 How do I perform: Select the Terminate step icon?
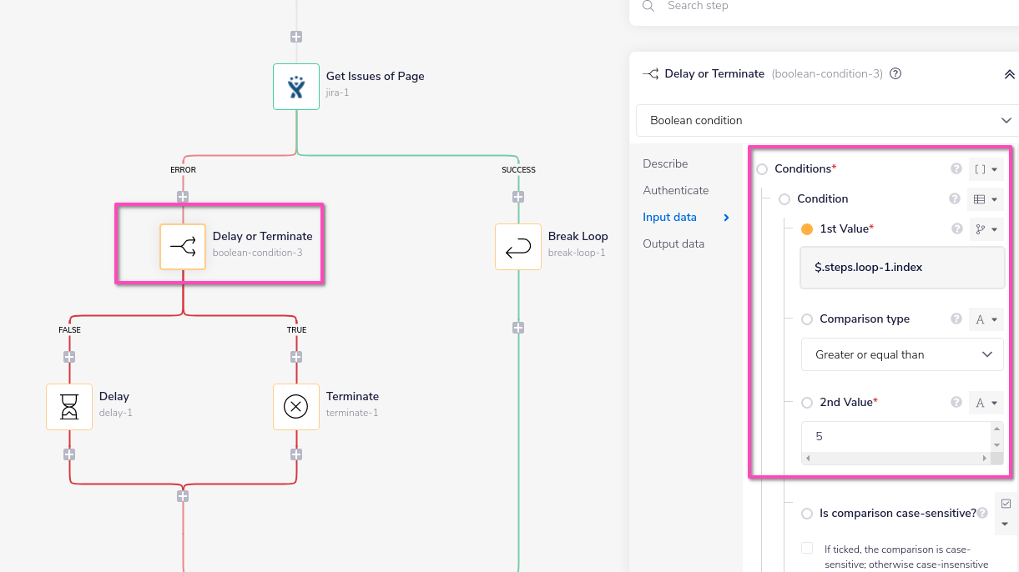point(296,407)
